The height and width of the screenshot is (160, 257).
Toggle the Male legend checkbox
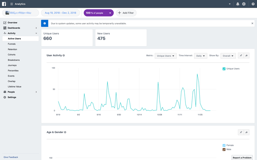pos(224,149)
